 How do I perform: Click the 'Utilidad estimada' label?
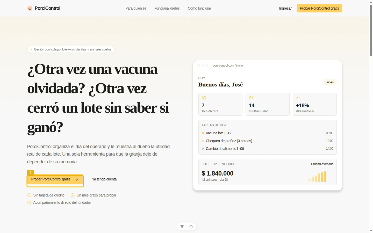(x=322, y=164)
